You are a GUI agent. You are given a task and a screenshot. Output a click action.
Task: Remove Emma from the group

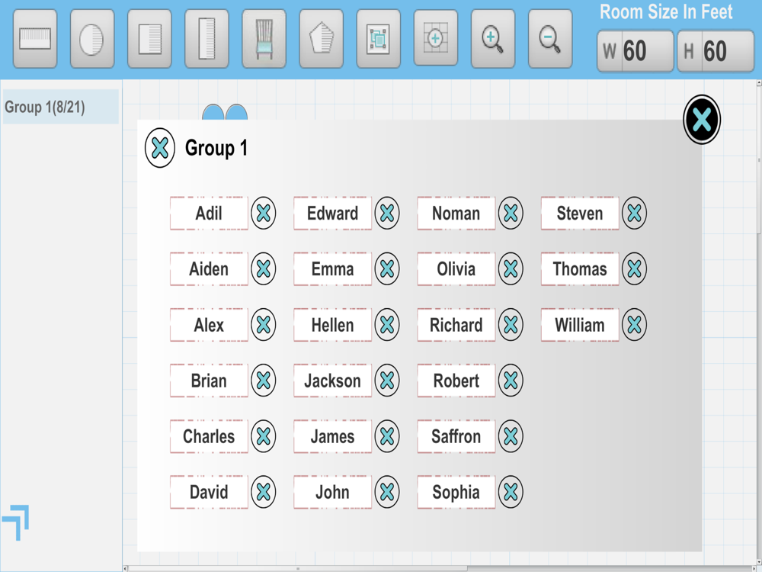pyautogui.click(x=387, y=268)
